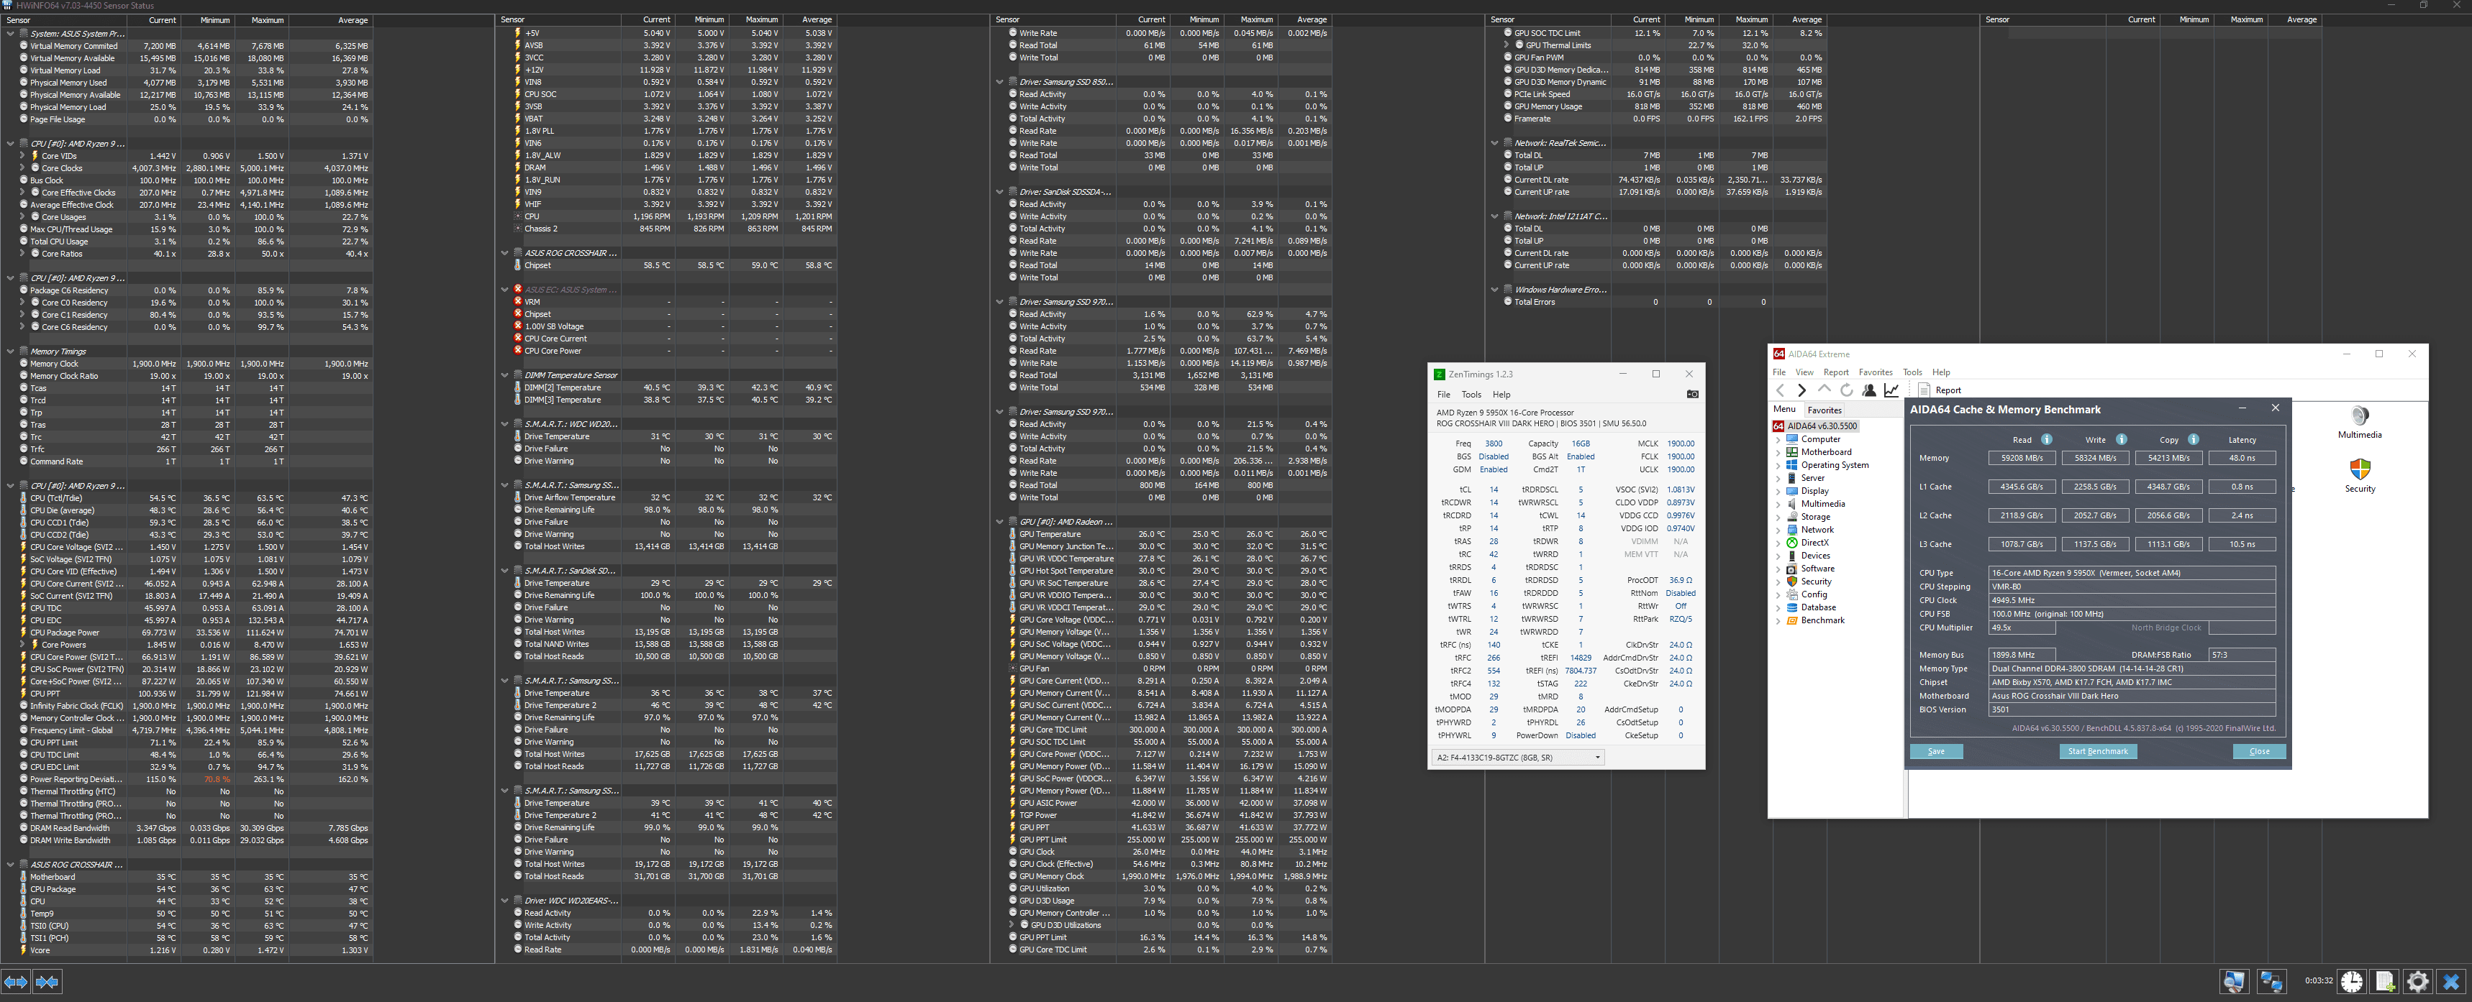Open HWiNFO sensor settings gear icon
This screenshot has height=1002, width=2472.
[x=2417, y=981]
